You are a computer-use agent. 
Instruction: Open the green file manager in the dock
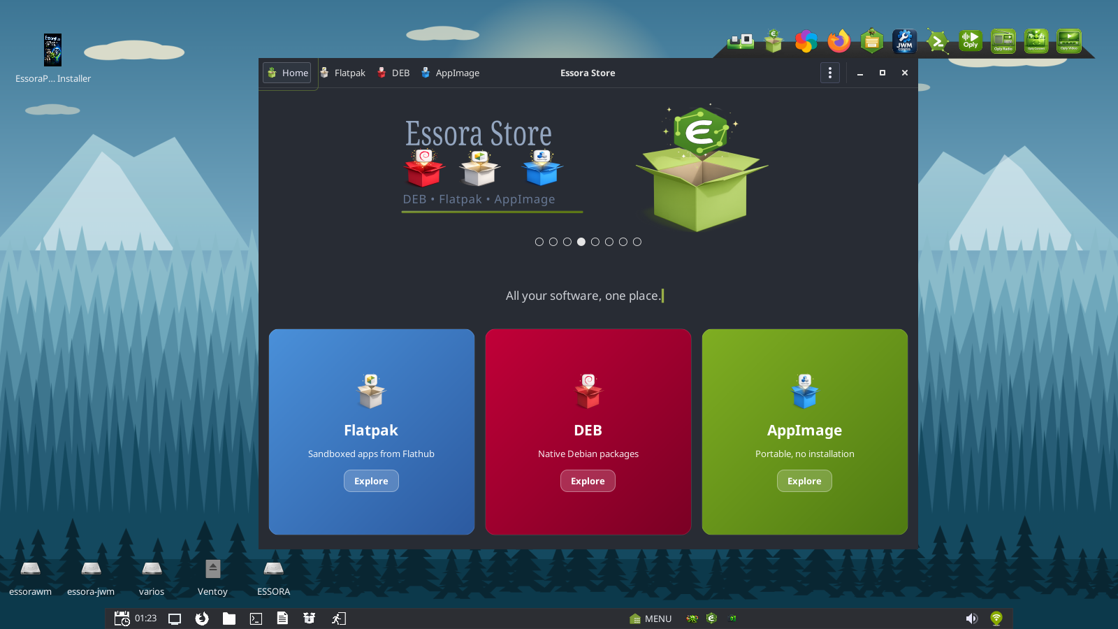(x=872, y=41)
